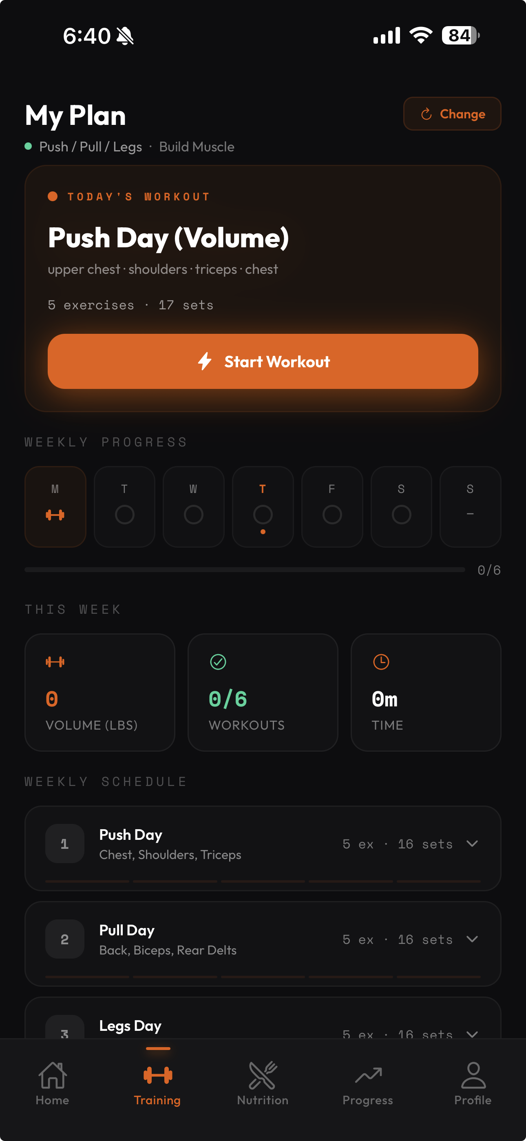The width and height of the screenshot is (526, 1141).
Task: Toggle Saturday's workout circle
Action: (401, 515)
